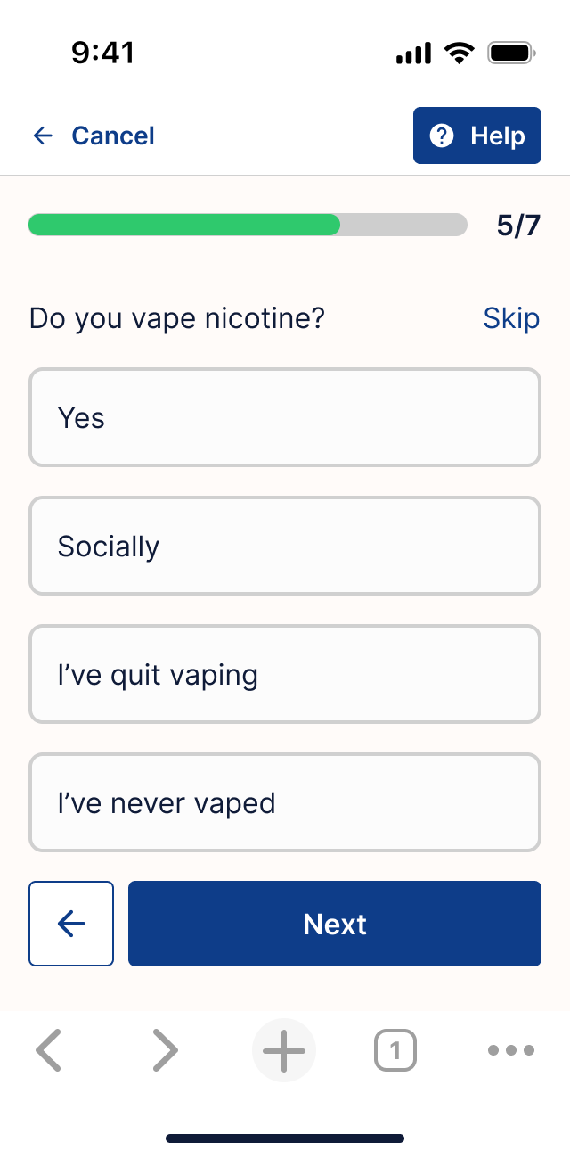Click the question mark Help icon

(x=442, y=136)
